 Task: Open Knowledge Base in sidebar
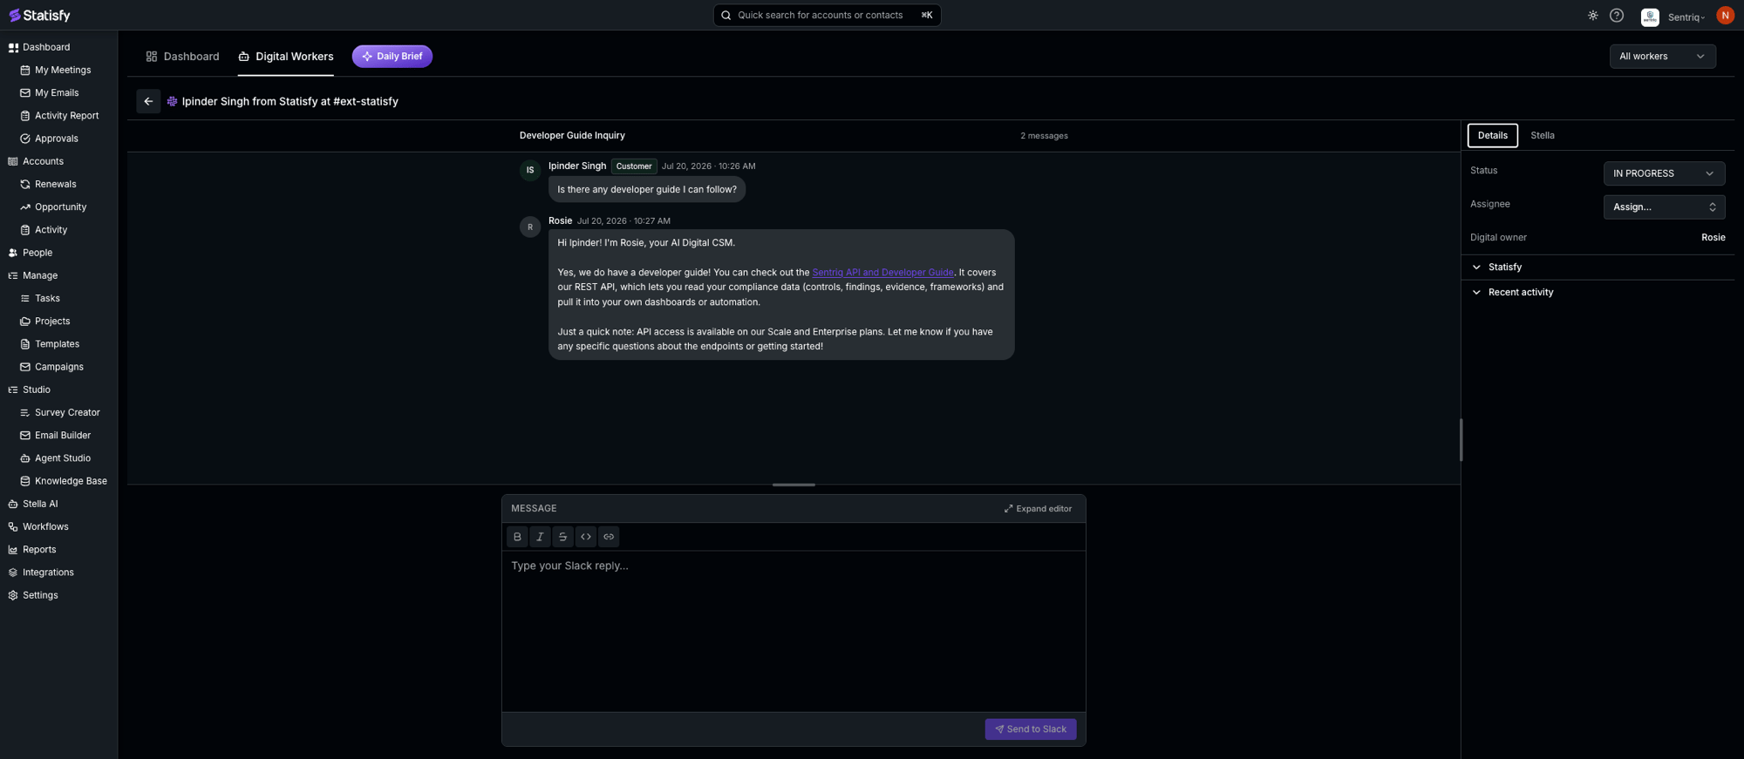(71, 481)
